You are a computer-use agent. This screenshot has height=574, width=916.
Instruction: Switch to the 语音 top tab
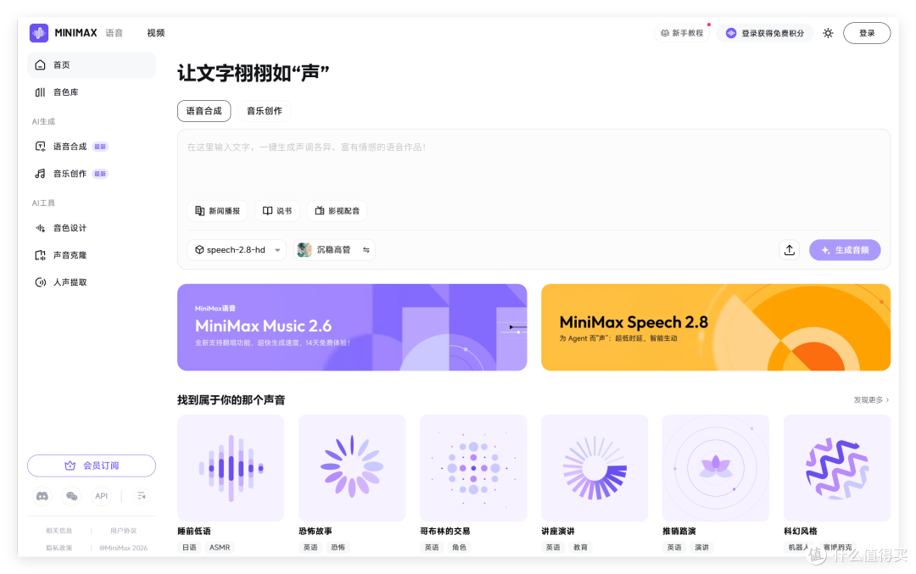114,33
